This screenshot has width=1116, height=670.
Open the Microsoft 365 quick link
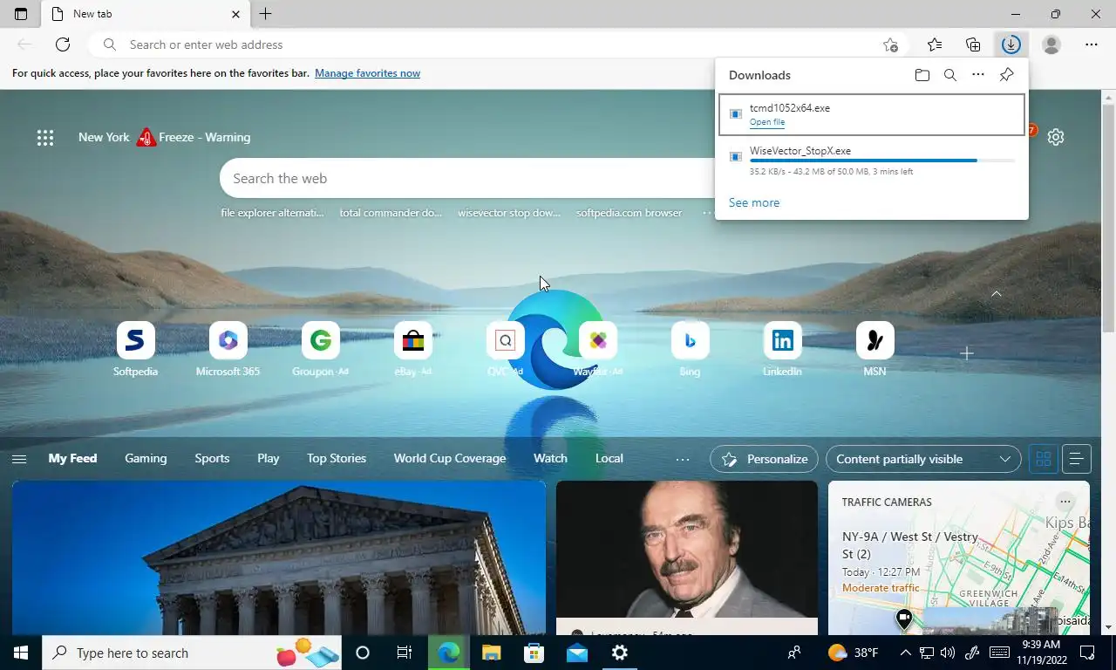[228, 349]
